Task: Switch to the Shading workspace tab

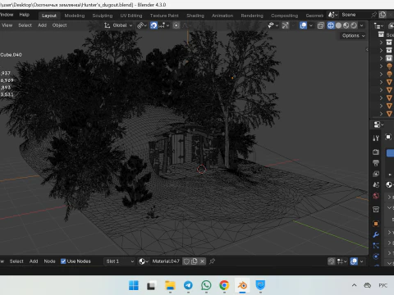Action: (x=195, y=16)
